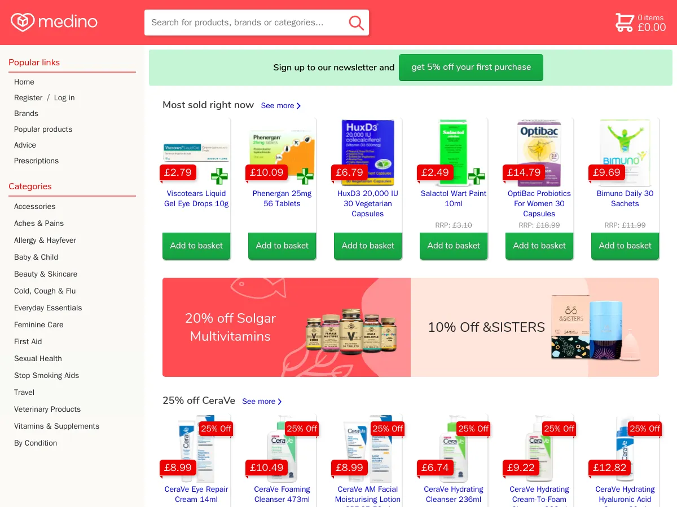Screen dimensions: 677x507
Task: Open Prescriptions
Action: click(x=36, y=161)
